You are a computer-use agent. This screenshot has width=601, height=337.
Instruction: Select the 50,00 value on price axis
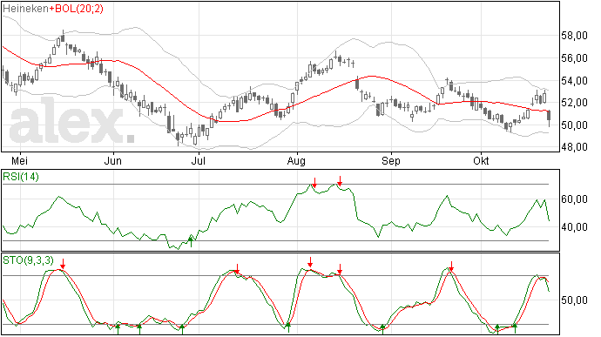(x=574, y=125)
